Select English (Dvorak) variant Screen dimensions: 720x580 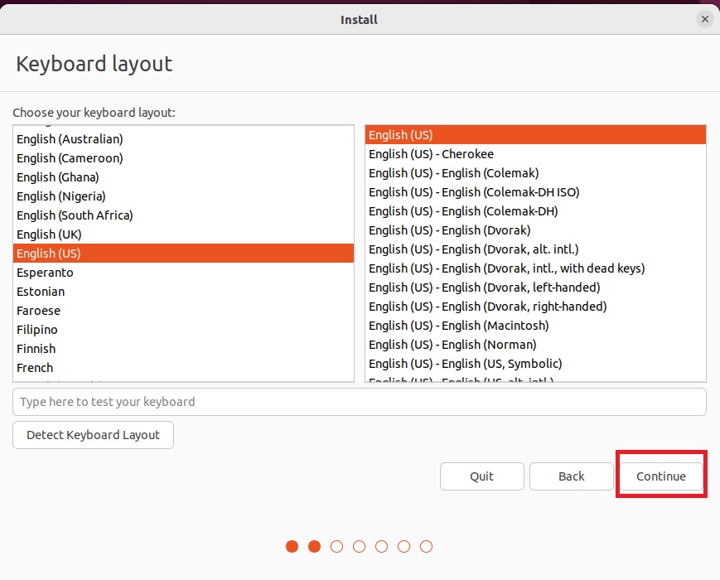[449, 230]
